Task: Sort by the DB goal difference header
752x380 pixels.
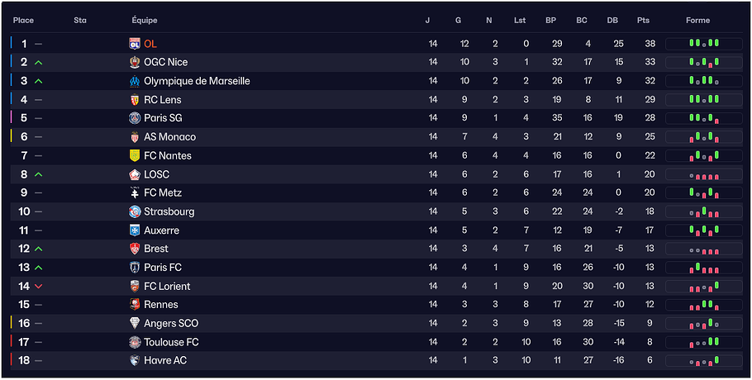Action: [x=612, y=20]
